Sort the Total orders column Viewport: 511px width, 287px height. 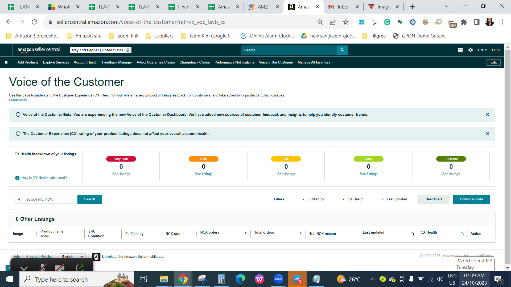tap(301, 233)
